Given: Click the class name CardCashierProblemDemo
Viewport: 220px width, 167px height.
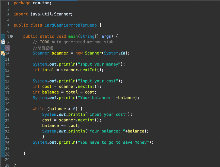Looking at the screenshot, I should pos(71,25).
